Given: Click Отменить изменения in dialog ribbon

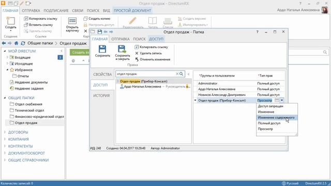Looking at the screenshot, I should (x=153, y=59).
